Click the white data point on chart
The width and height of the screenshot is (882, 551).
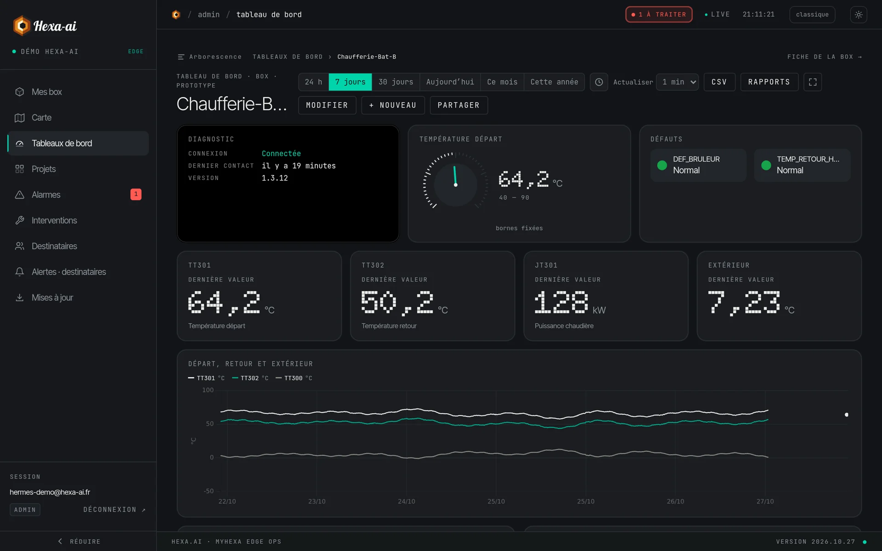pyautogui.click(x=847, y=415)
